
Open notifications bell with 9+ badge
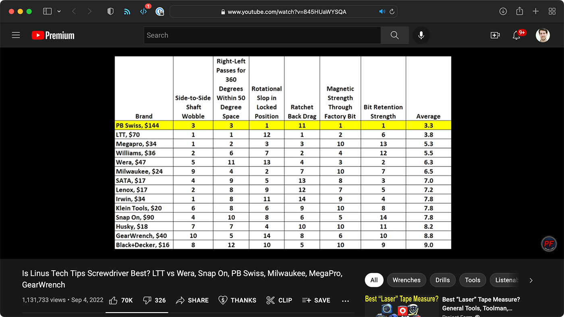pos(516,35)
